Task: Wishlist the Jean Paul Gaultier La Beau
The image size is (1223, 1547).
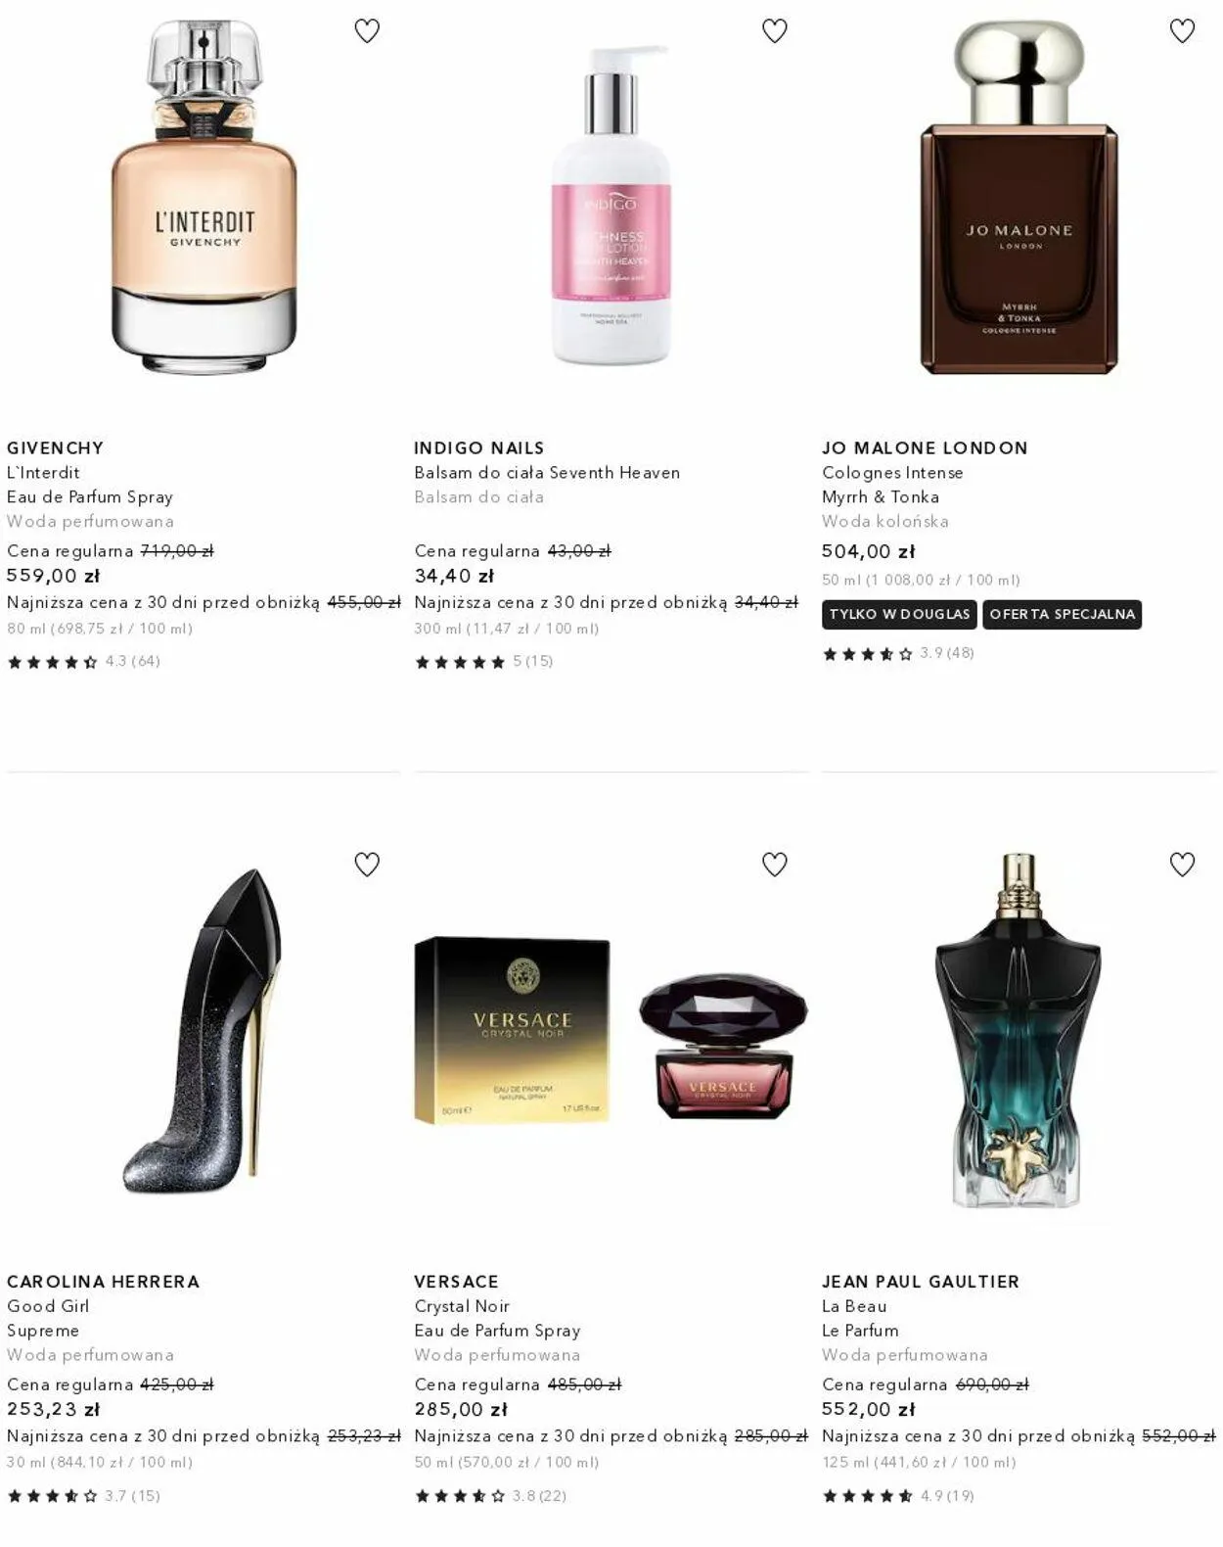Action: tap(1182, 865)
